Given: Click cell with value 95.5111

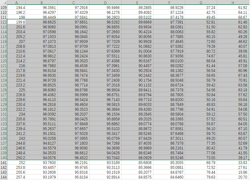Looking at the screenshot, I should click(41, 124).
